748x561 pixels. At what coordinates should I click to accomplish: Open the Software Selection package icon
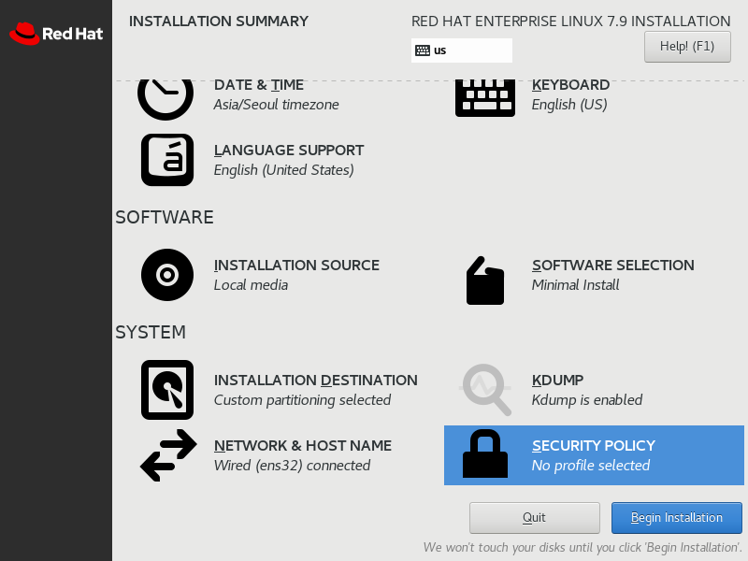click(x=485, y=280)
